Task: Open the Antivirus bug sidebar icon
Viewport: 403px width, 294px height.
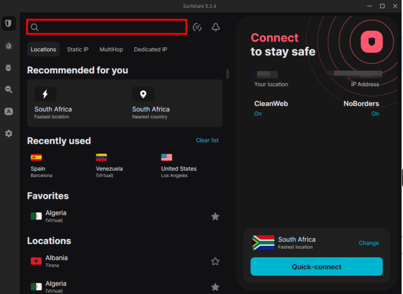Action: (x=8, y=68)
